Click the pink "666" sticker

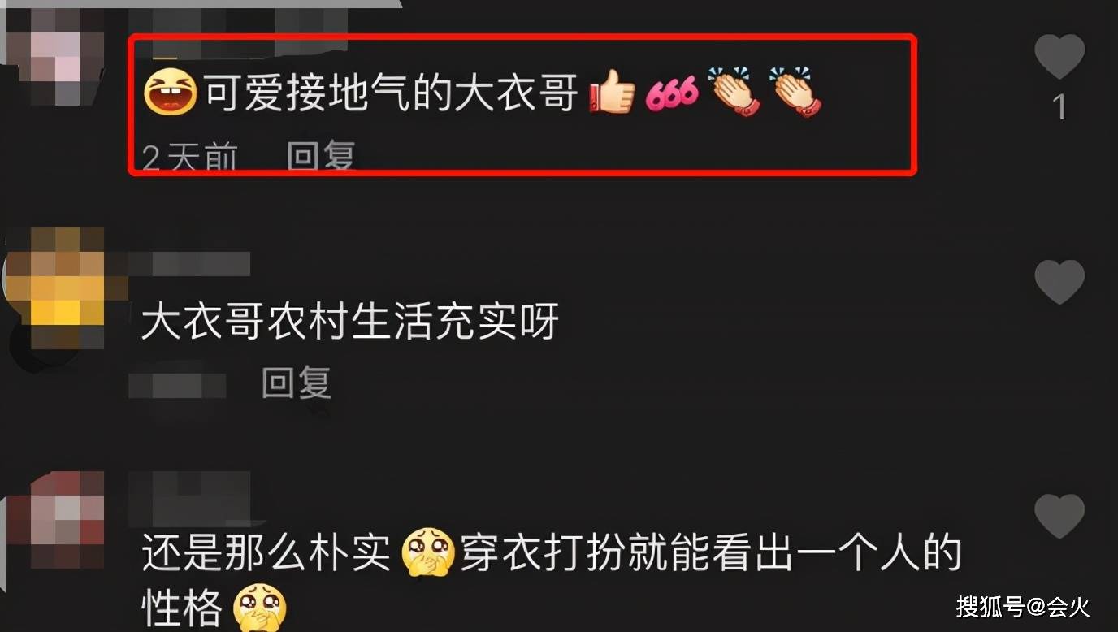672,94
